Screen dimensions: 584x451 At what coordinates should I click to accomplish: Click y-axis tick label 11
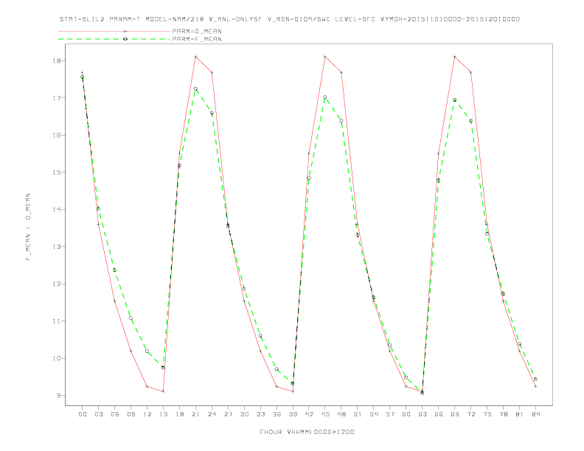tap(57, 321)
